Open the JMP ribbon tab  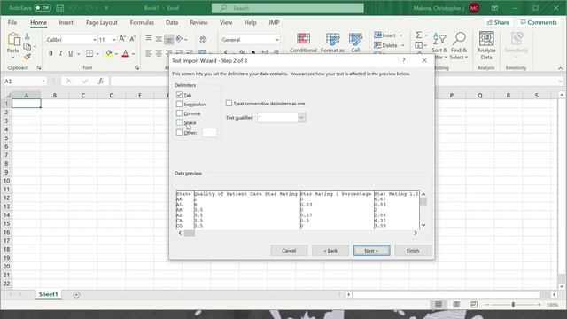pyautogui.click(x=274, y=22)
